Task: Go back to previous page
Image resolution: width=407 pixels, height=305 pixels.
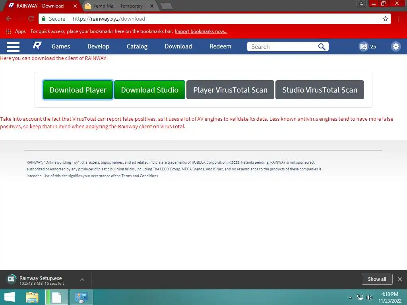Action: point(9,19)
